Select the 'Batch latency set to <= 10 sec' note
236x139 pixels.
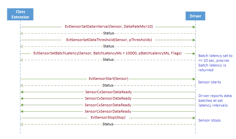coord(215,63)
